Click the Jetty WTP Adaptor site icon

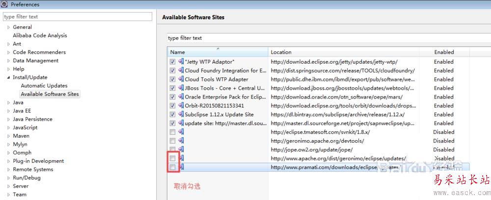tap(181, 62)
